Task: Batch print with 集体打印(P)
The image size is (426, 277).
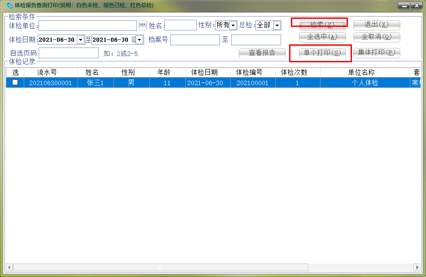Action: tap(377, 52)
